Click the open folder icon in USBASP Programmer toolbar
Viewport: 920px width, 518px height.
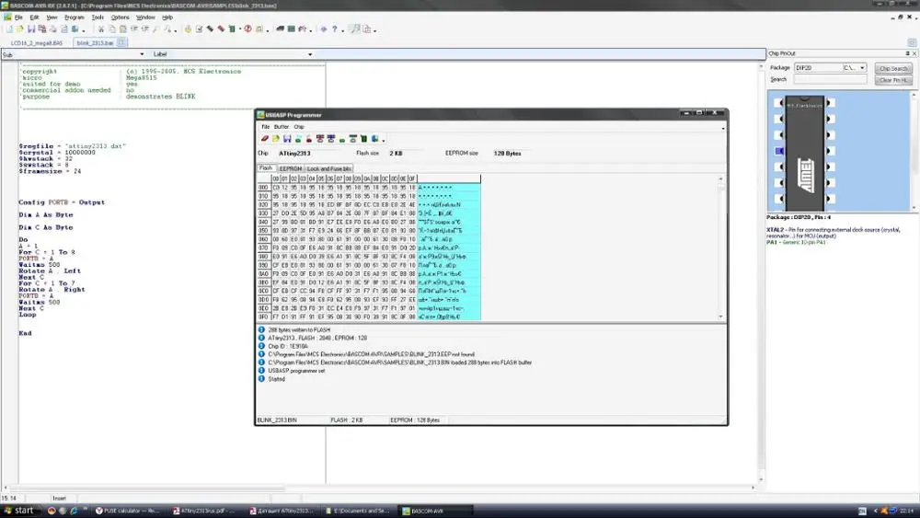(x=276, y=139)
